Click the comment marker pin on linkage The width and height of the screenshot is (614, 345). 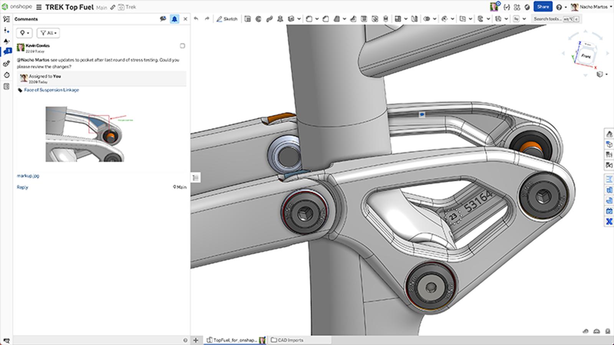click(422, 114)
